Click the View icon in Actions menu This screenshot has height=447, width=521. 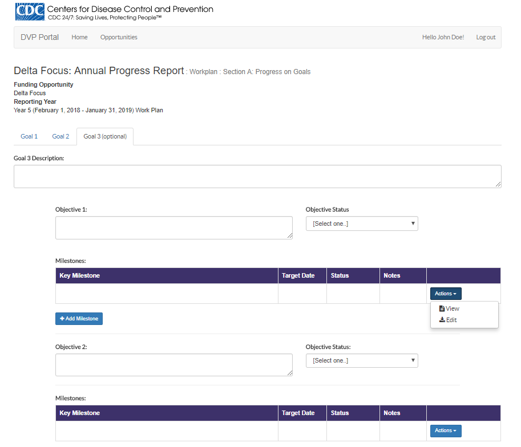pos(442,308)
